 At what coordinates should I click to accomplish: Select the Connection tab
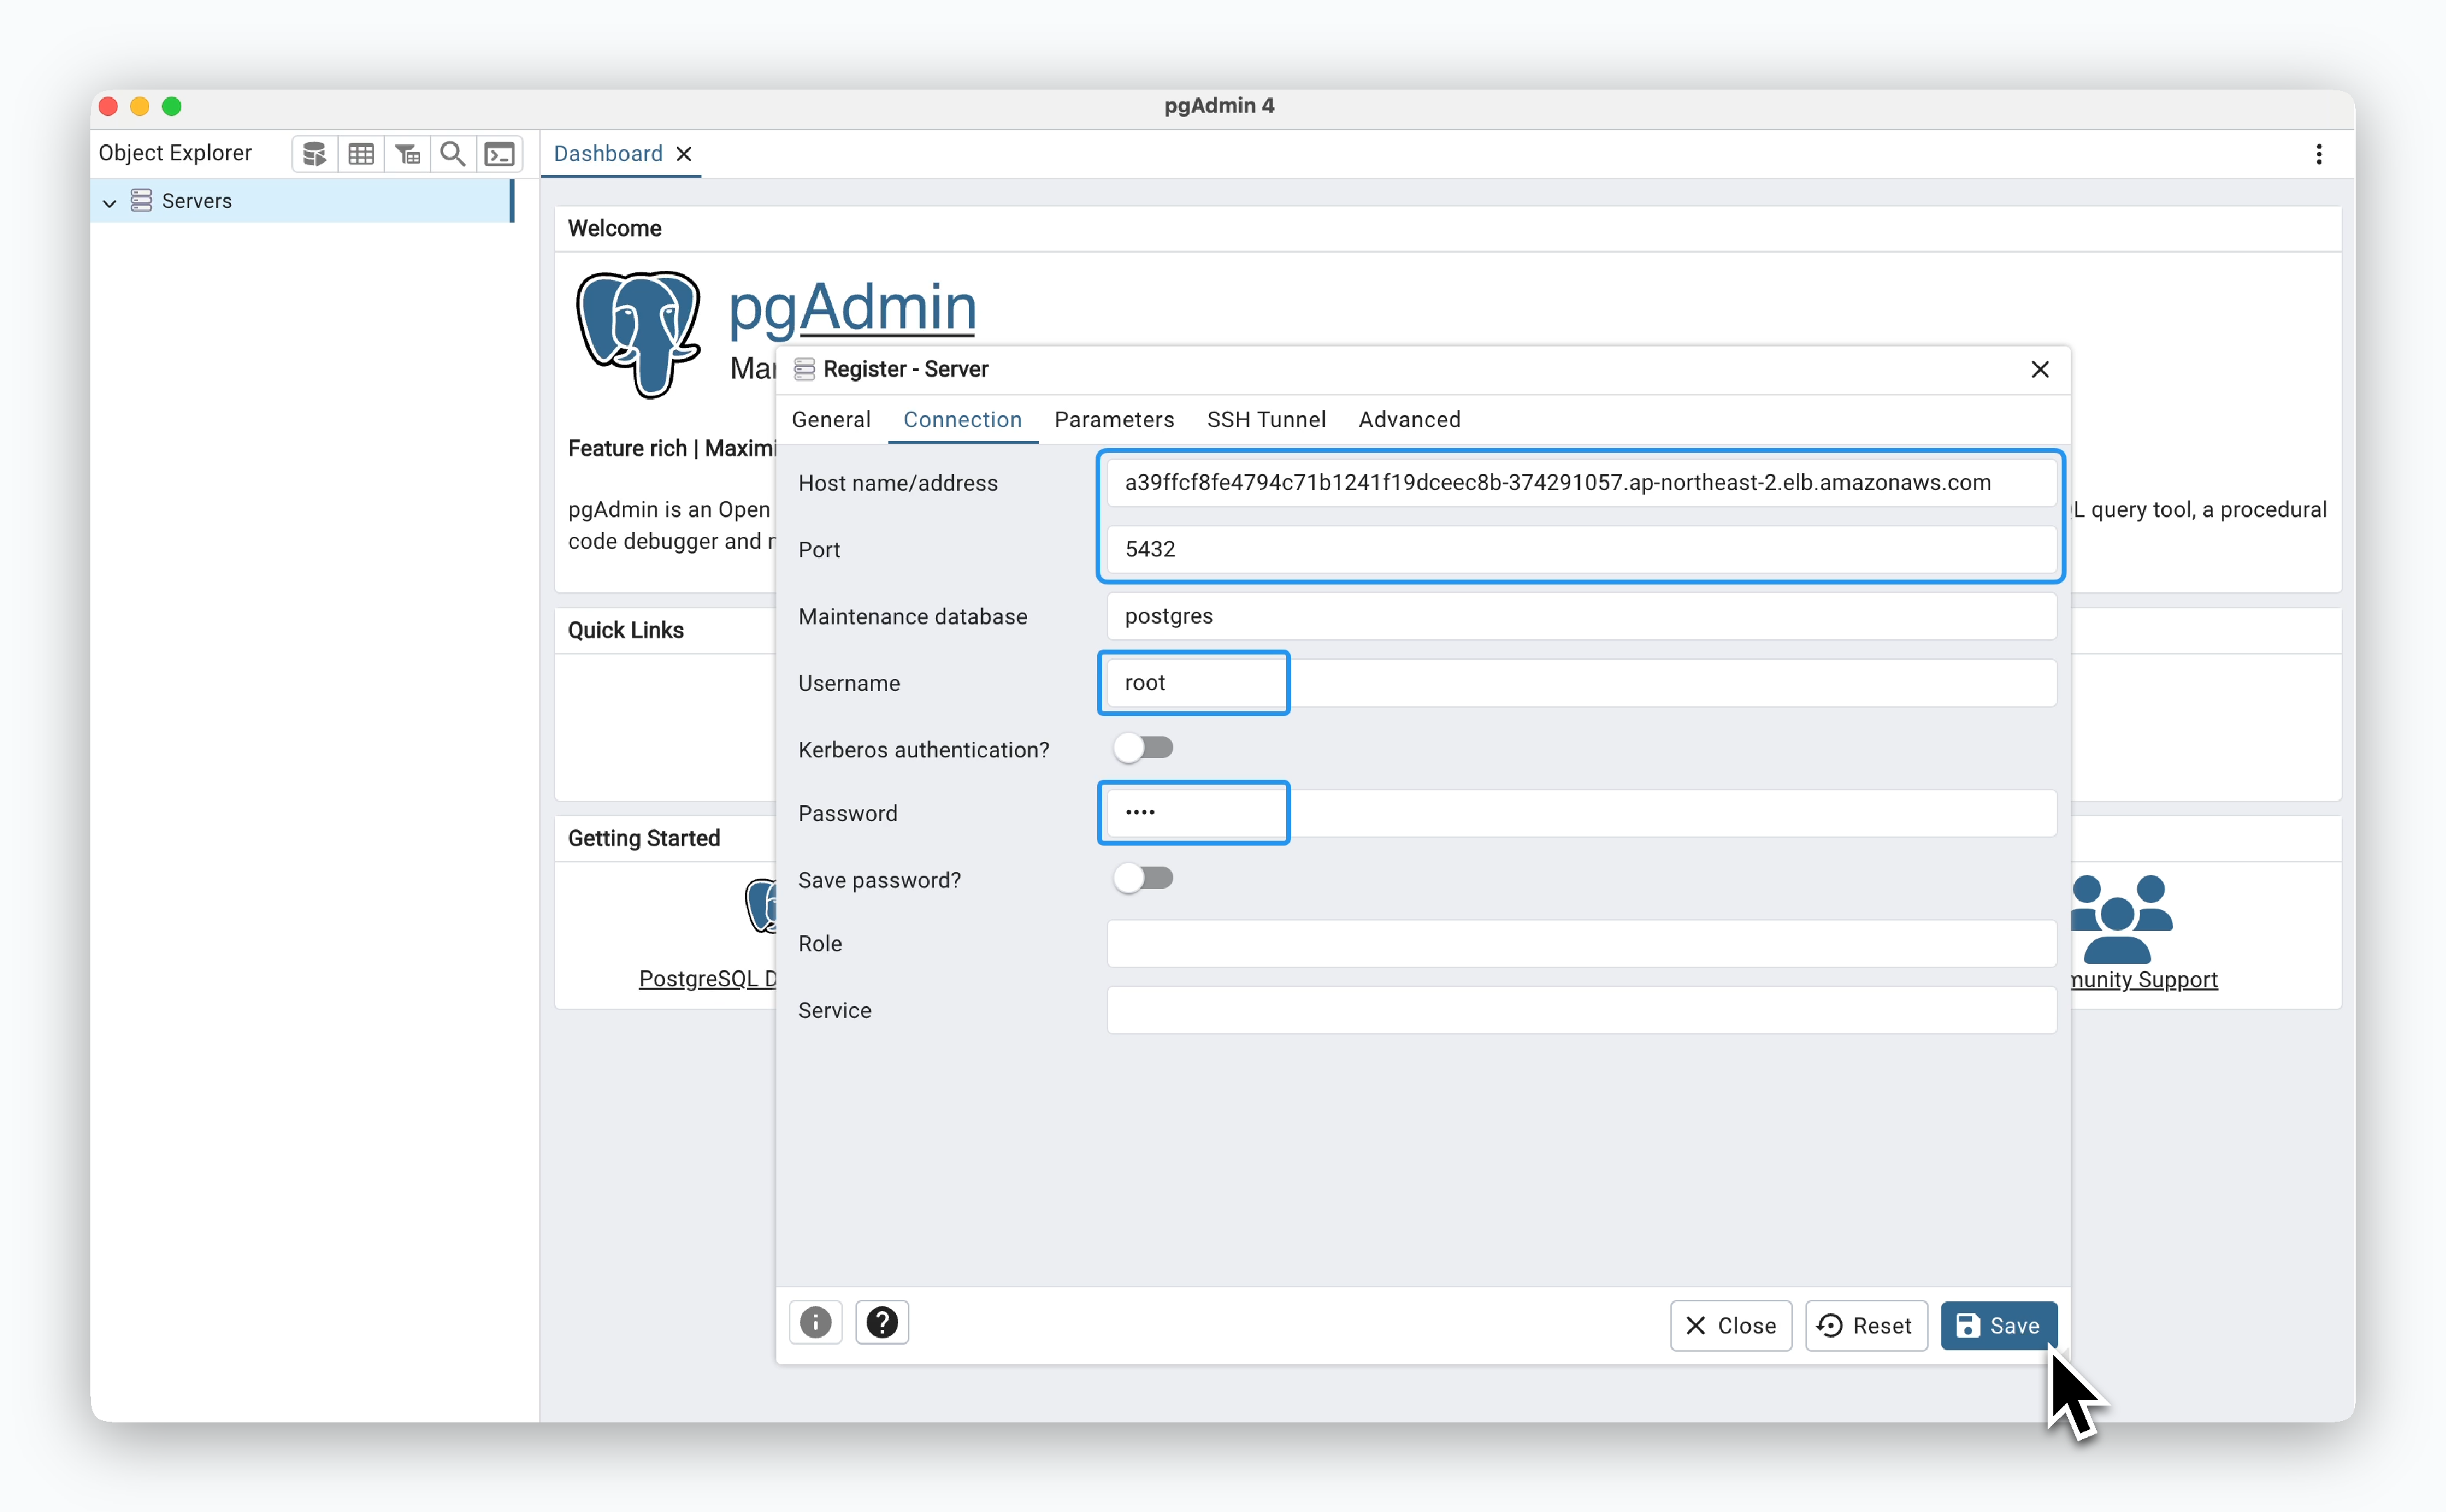962,419
